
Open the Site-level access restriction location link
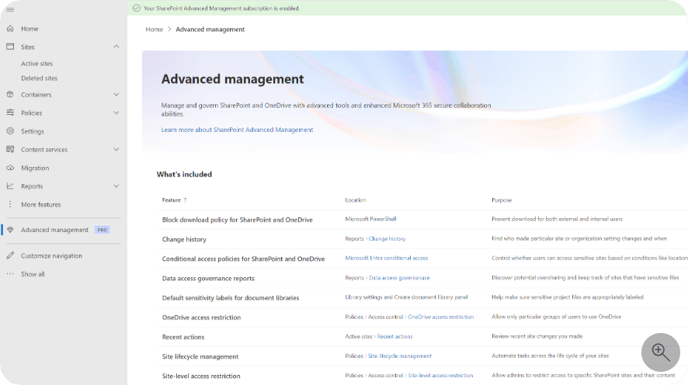click(440, 376)
